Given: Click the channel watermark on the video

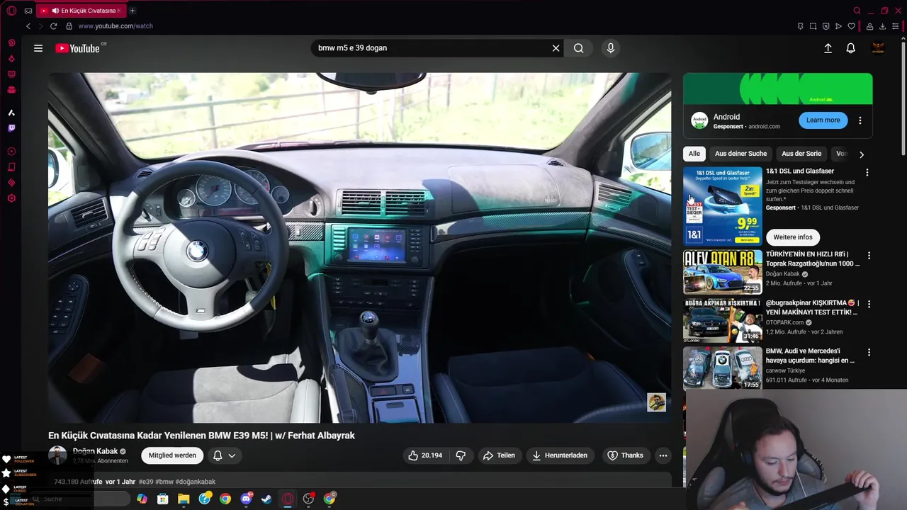Looking at the screenshot, I should (657, 402).
